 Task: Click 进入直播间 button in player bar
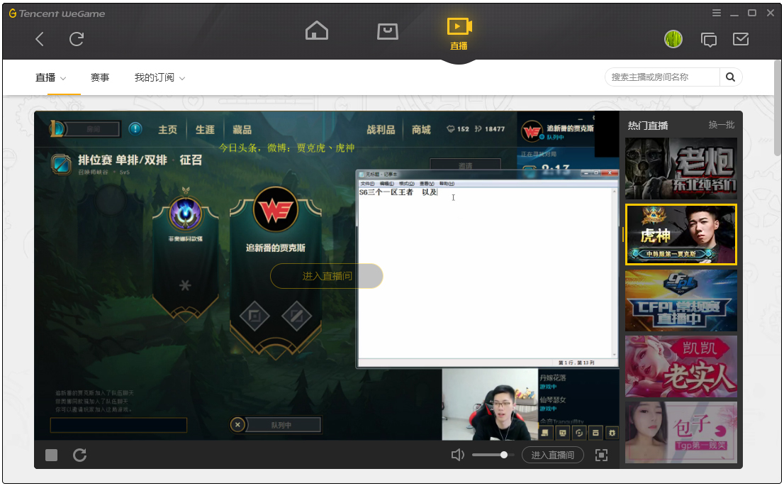click(x=552, y=455)
